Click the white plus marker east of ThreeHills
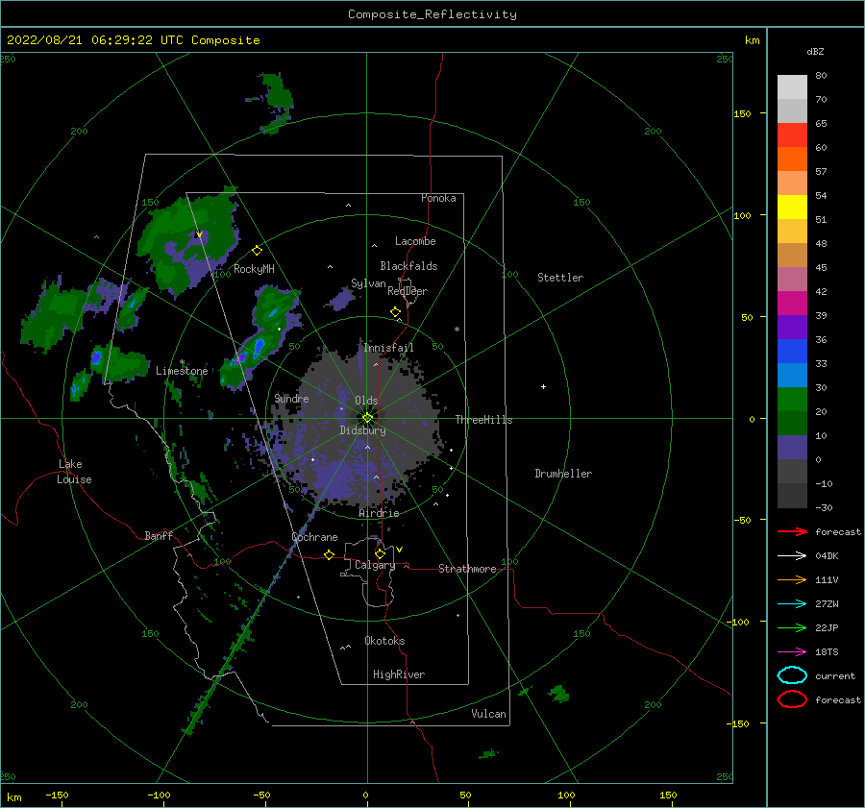This screenshot has height=808, width=865. 543,386
